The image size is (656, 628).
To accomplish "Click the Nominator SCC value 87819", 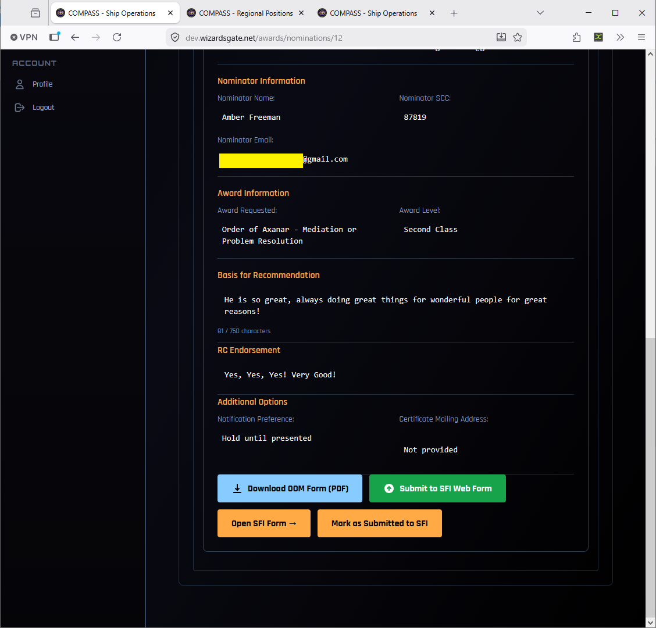I will 415,117.
